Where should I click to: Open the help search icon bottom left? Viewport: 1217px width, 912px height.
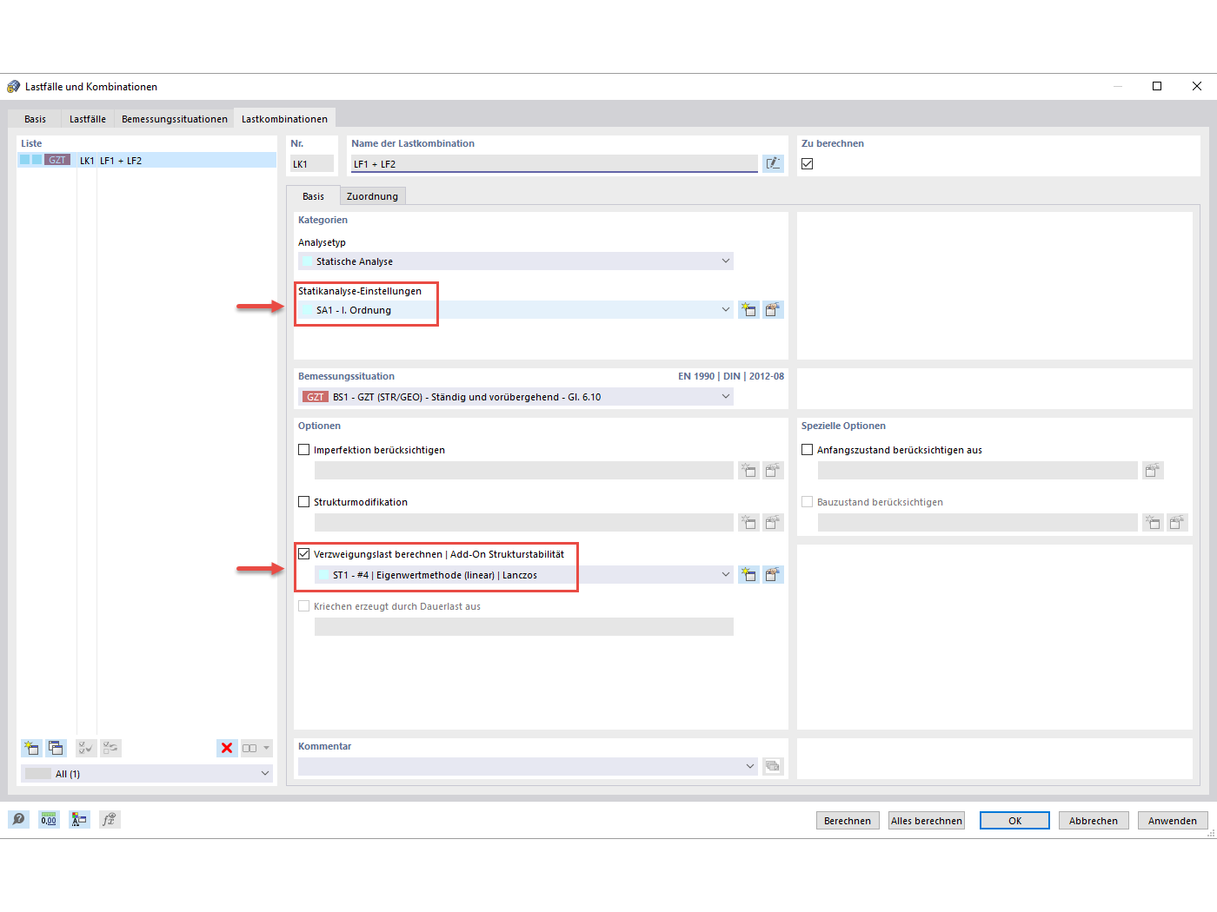pyautogui.click(x=18, y=819)
